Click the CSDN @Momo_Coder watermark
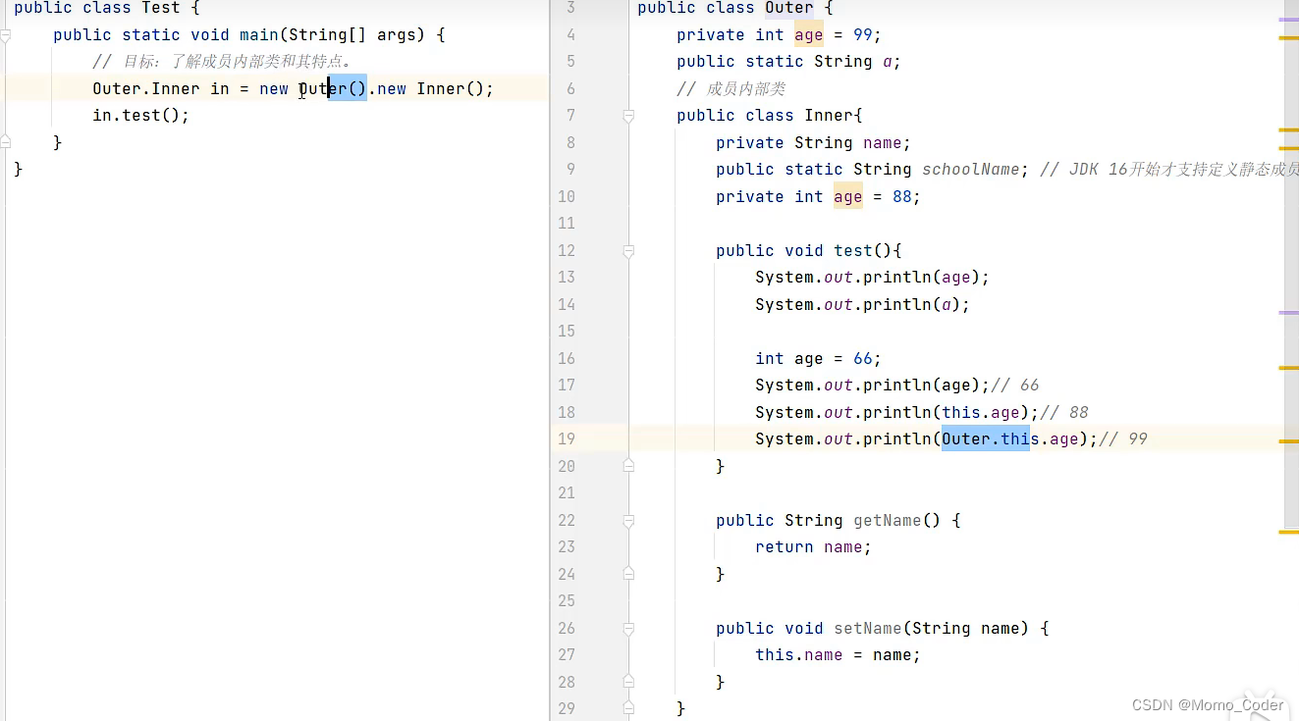This screenshot has height=721, width=1299. point(1209,704)
